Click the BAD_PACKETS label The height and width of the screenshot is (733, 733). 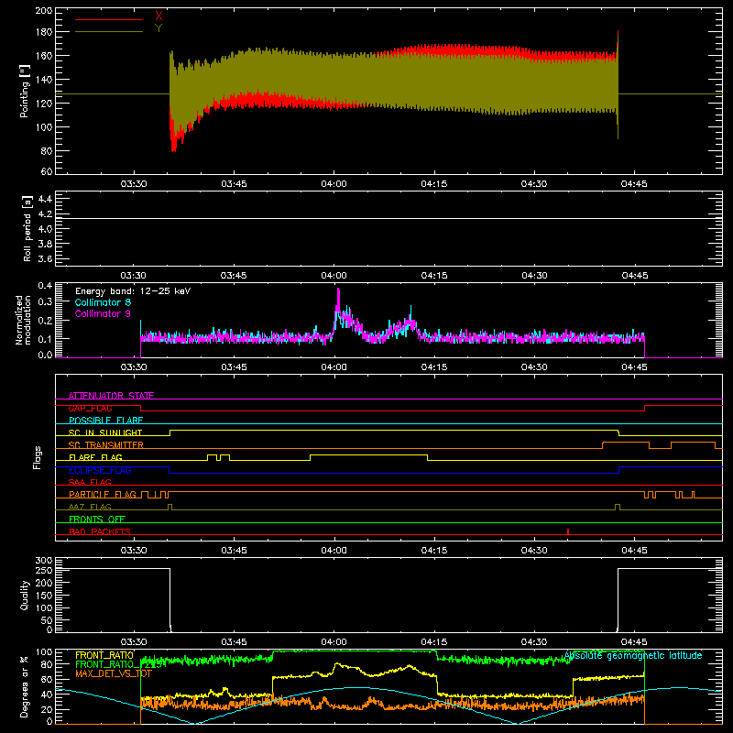click(100, 531)
